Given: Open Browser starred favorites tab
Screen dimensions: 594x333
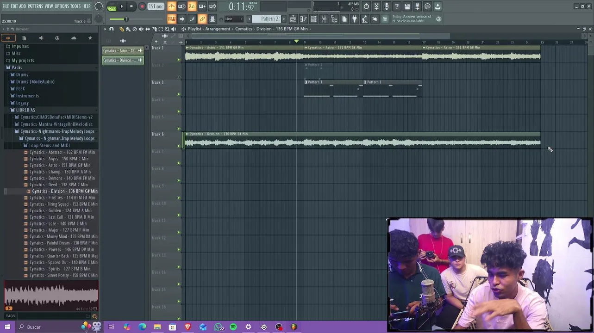Looking at the screenshot, I should point(90,38).
